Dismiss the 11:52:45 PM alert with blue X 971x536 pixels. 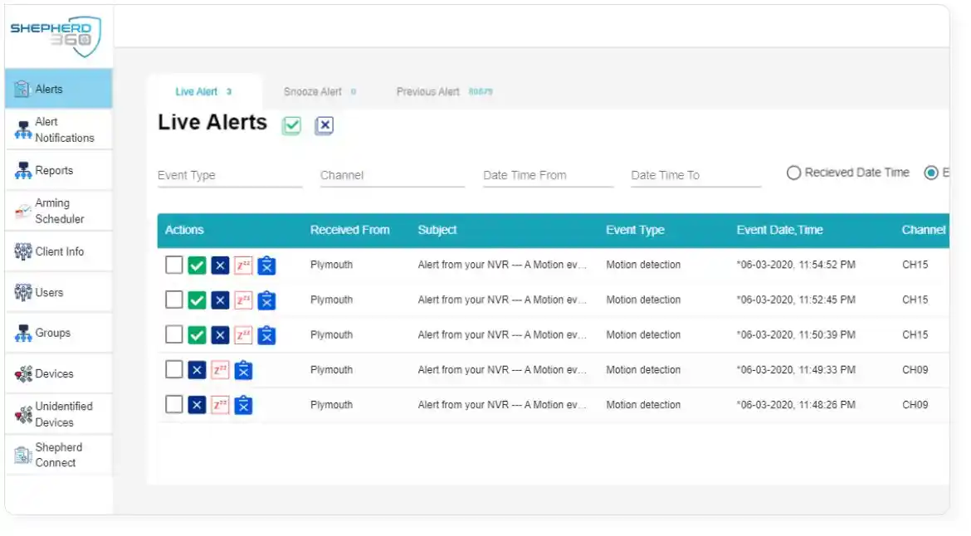click(220, 301)
